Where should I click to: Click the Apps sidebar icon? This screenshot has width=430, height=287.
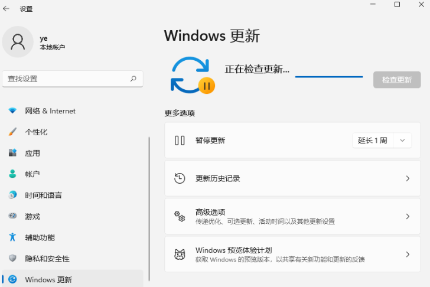click(12, 153)
